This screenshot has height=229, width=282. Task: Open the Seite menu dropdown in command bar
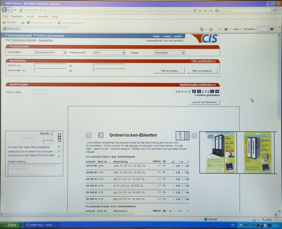point(237,29)
